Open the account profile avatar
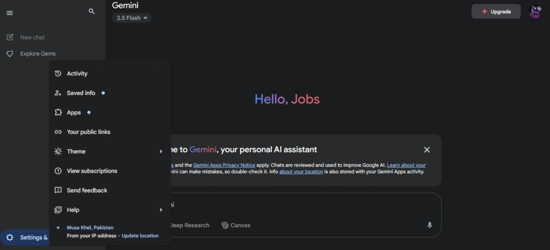550x250 pixels. [x=535, y=12]
